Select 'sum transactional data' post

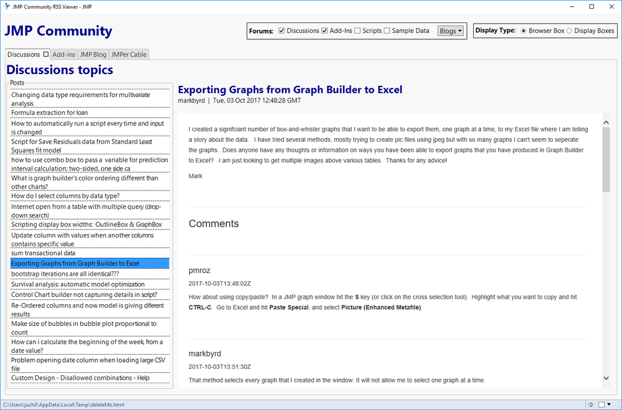click(90, 253)
